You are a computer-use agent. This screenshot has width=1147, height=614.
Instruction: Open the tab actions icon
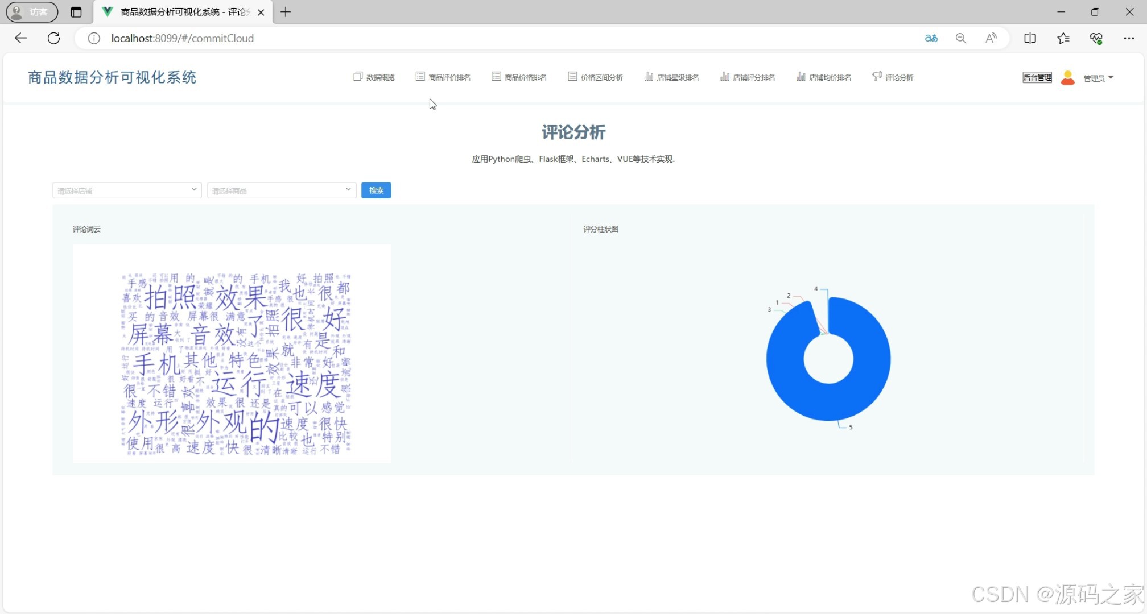click(x=76, y=12)
